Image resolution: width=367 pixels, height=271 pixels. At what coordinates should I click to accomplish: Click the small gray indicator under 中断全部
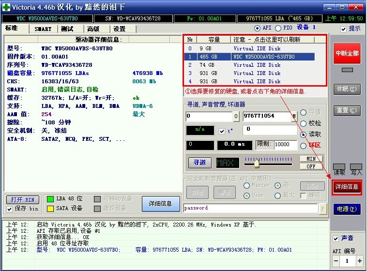tap(347, 70)
